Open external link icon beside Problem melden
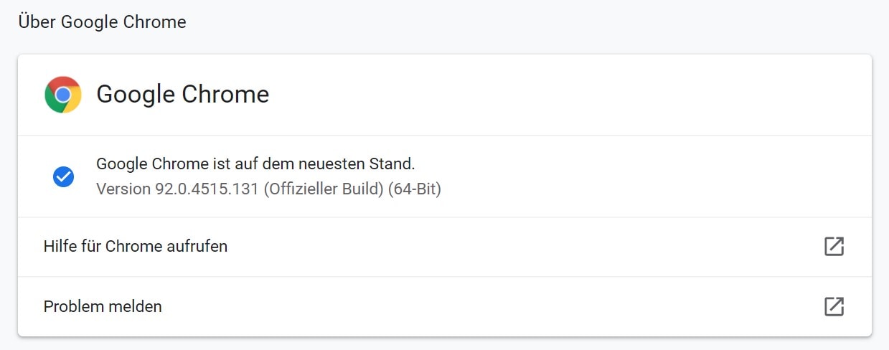 834,306
